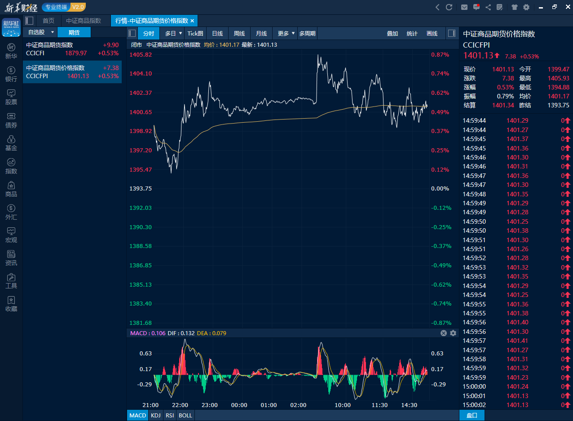Click the 今开 1399.47 value
This screenshot has width=573, height=421.
[x=558, y=69]
